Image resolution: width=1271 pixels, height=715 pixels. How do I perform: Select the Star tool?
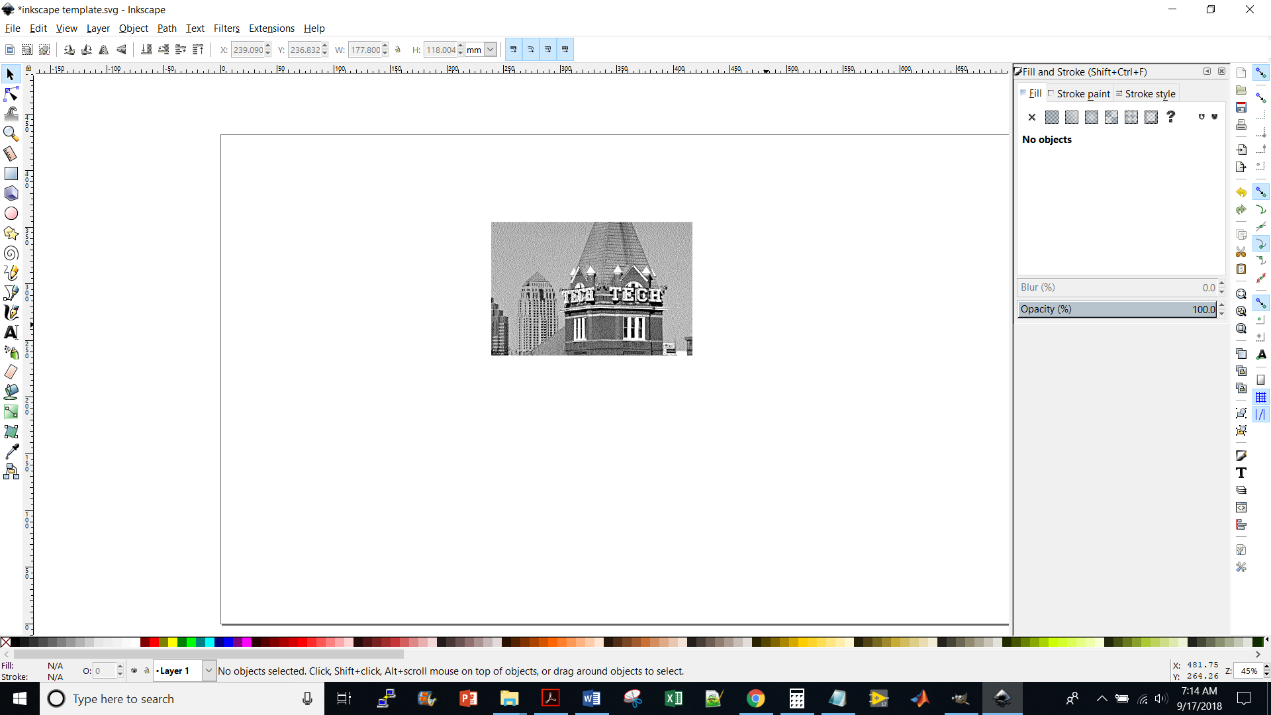(11, 233)
